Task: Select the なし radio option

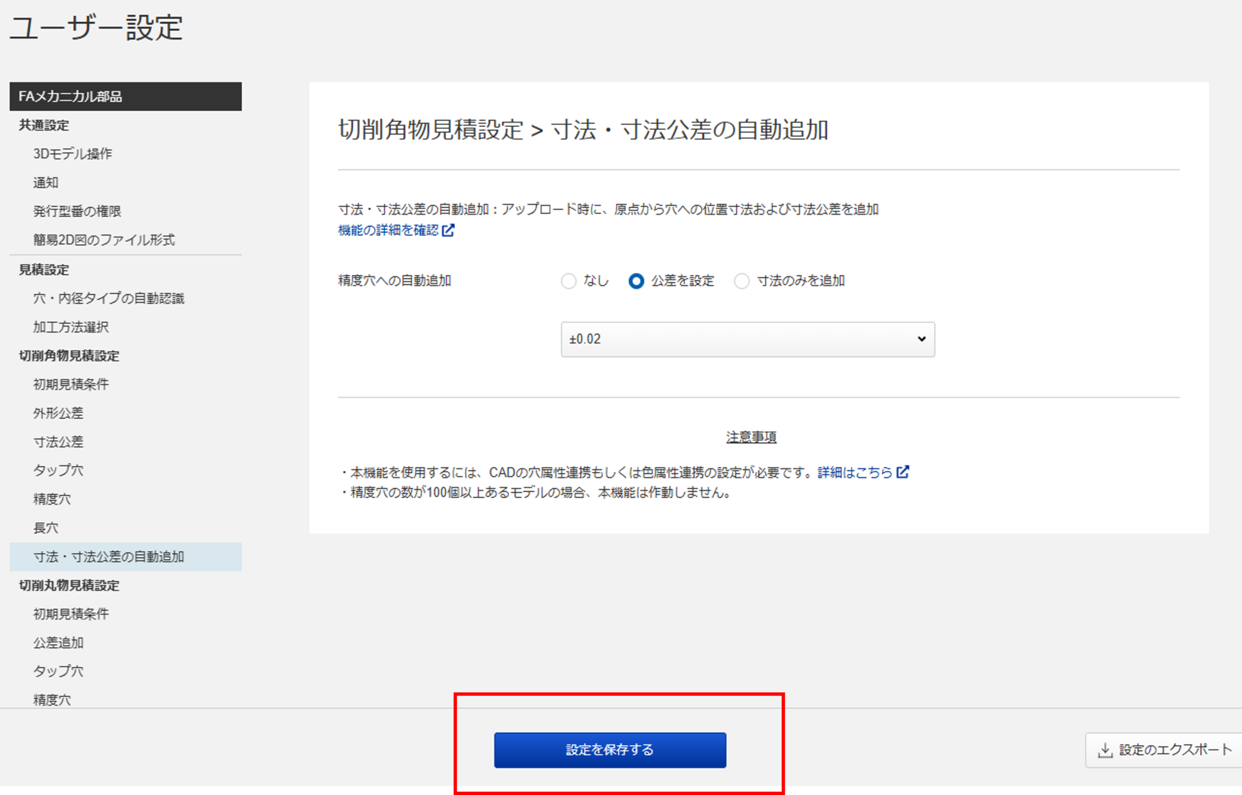Action: [569, 281]
